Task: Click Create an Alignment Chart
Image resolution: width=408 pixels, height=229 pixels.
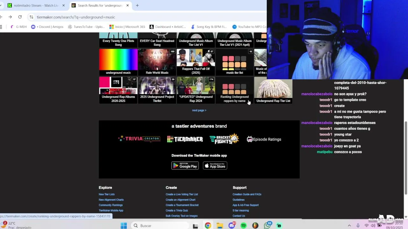Action: pyautogui.click(x=180, y=200)
